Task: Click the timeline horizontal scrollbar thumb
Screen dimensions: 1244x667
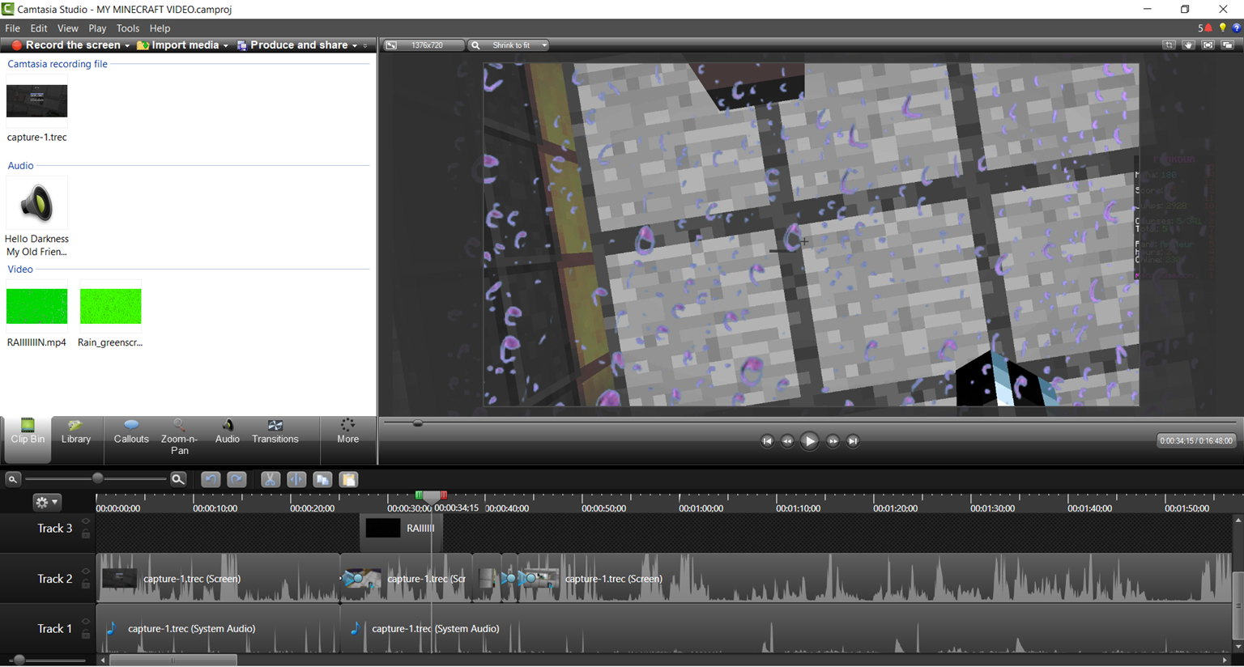Action: pos(173,661)
